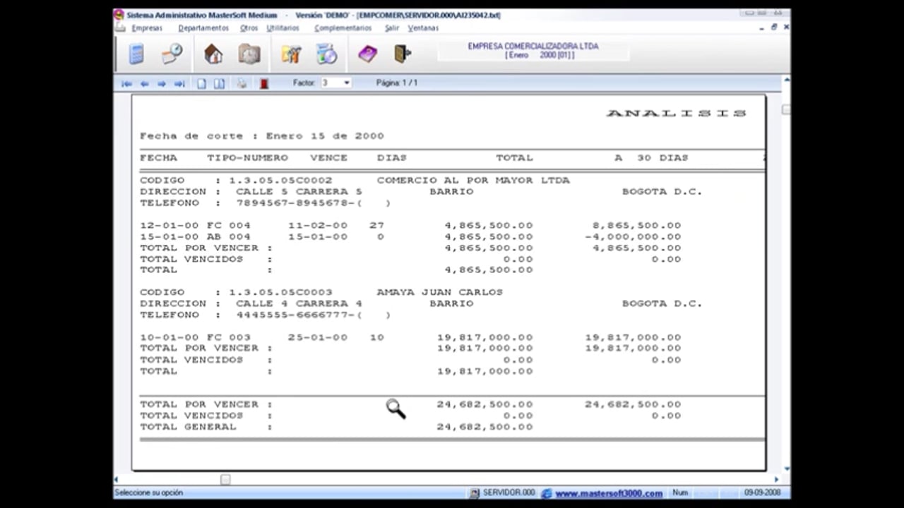Click the SERVIDOR.000 status bar icon
Image resolution: width=904 pixels, height=508 pixels.
(x=475, y=492)
